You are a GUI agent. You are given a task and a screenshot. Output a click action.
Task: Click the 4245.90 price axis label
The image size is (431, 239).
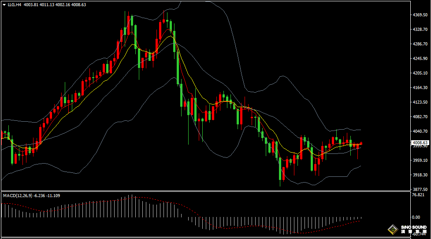(420, 59)
